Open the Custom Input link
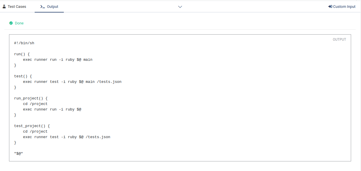Image resolution: width=361 pixels, height=171 pixels. [344, 7]
